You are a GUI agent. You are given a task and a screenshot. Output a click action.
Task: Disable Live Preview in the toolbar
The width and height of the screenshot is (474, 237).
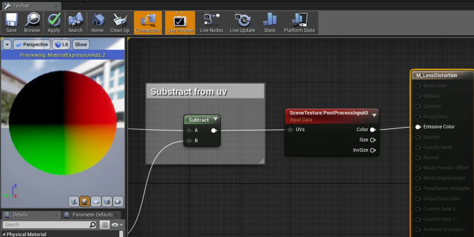180,23
